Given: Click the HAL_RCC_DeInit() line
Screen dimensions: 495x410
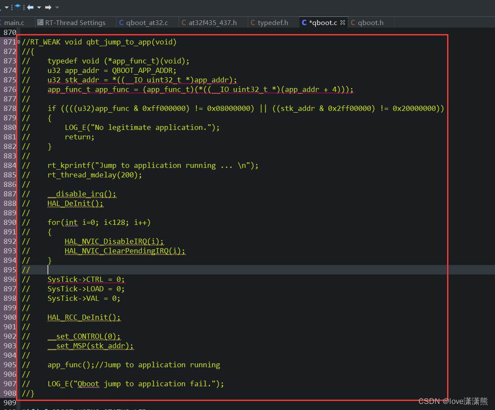Looking at the screenshot, I should coord(84,317).
